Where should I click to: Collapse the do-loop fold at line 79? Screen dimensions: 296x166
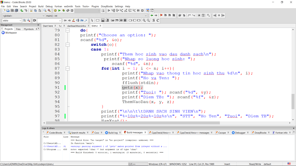[68, 30]
